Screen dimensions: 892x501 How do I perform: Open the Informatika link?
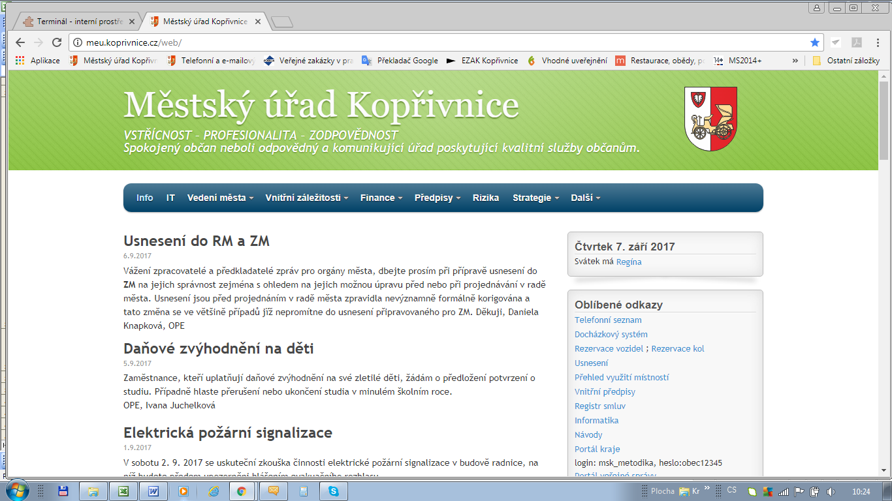point(596,421)
